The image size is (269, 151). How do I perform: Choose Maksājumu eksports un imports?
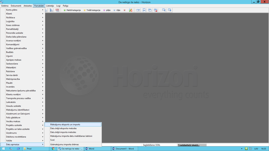click(73, 124)
